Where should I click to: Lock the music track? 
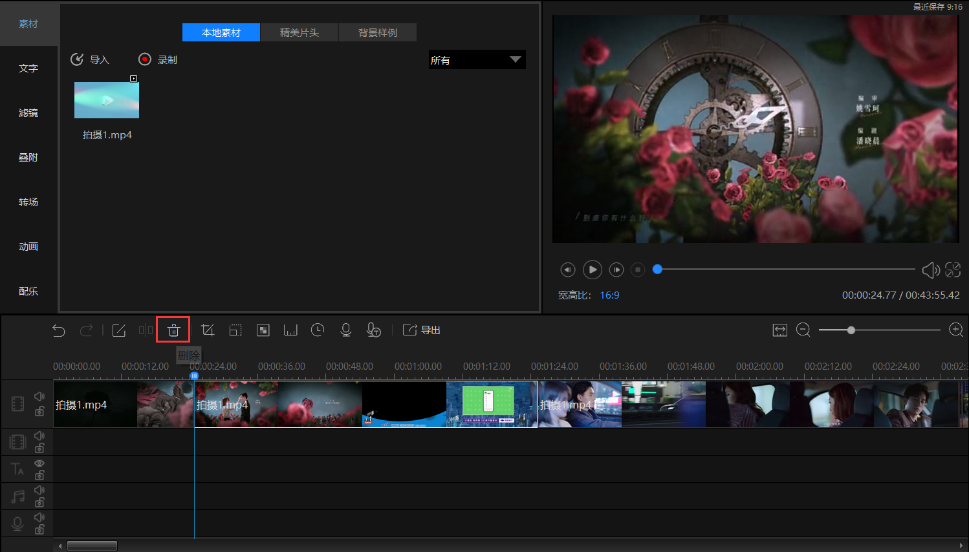coord(39,503)
